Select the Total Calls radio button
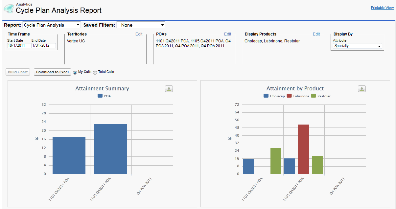The image size is (396, 209). 95,72
